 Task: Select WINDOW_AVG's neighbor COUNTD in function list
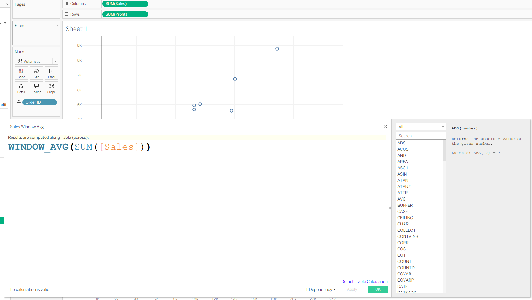pyautogui.click(x=406, y=268)
